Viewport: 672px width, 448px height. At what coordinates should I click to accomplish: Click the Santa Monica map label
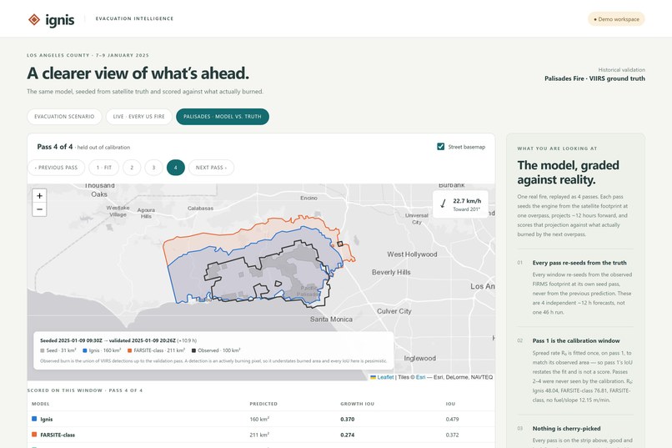click(x=331, y=320)
